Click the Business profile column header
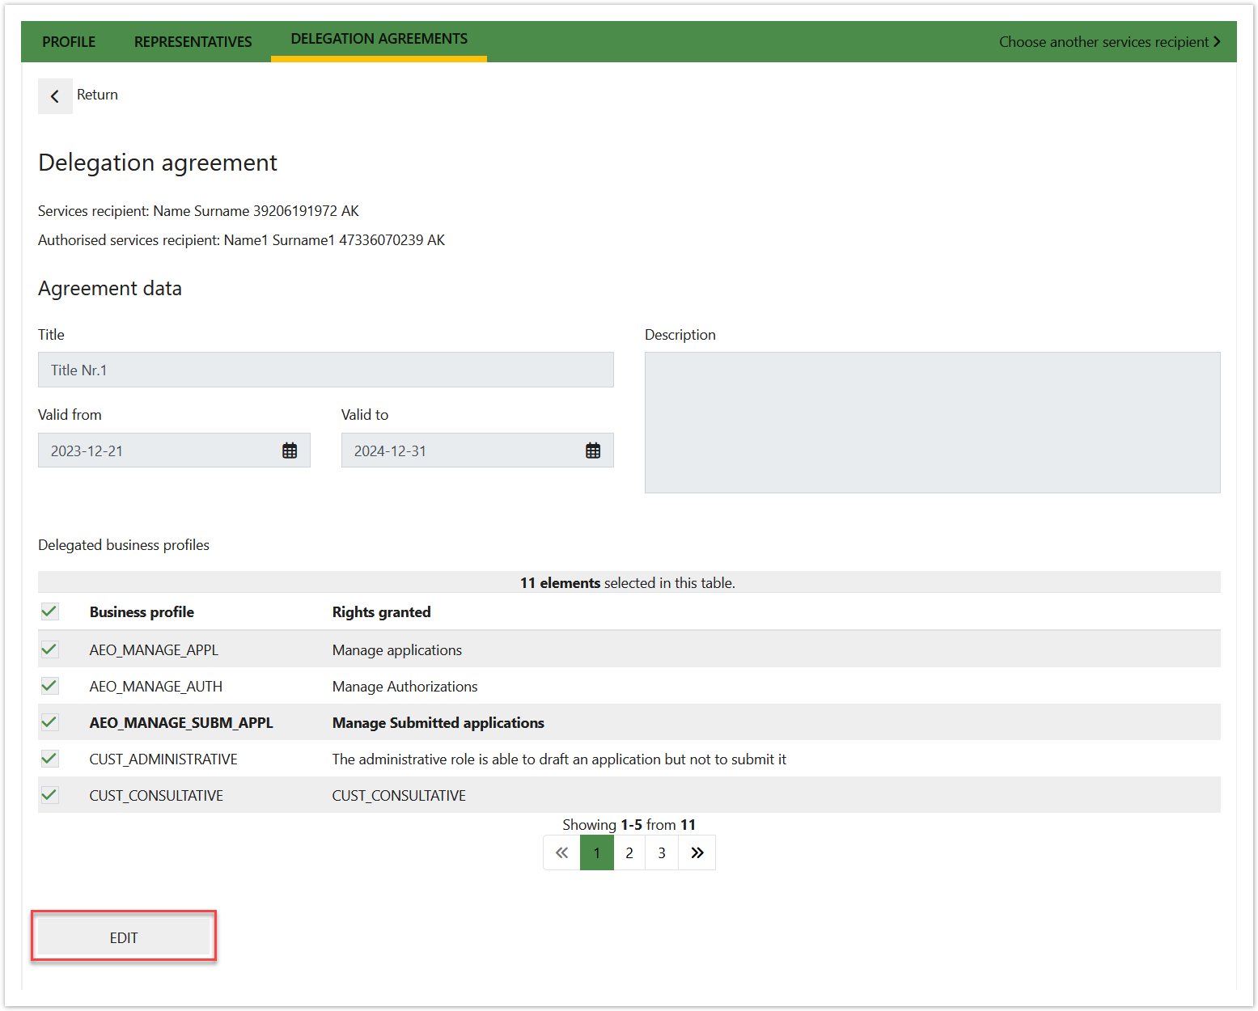Image resolution: width=1258 pixels, height=1011 pixels. (x=142, y=612)
